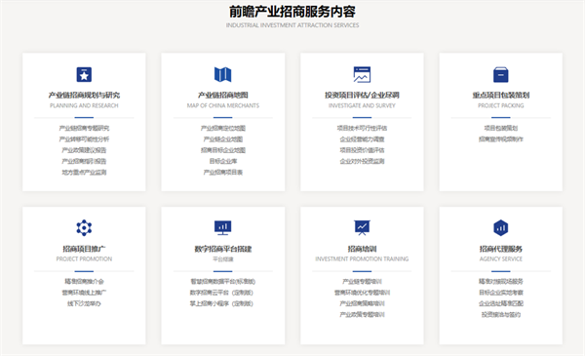Select 精准招商推介会 item
This screenshot has width=585, height=356.
[x=84, y=282]
